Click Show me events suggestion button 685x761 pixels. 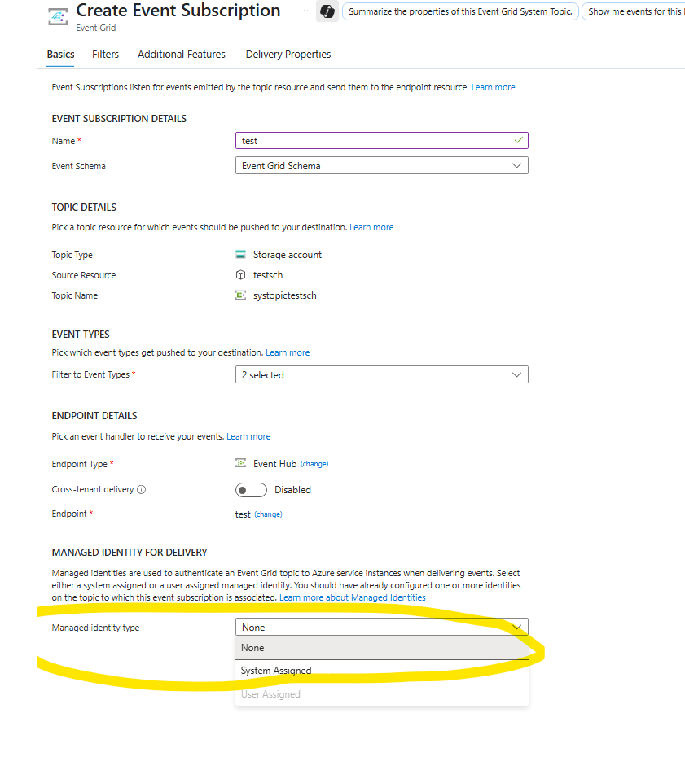(634, 11)
